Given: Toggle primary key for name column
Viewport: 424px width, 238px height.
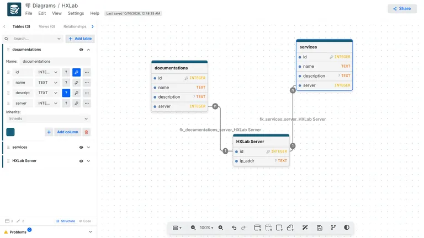Looking at the screenshot, I should tap(77, 83).
